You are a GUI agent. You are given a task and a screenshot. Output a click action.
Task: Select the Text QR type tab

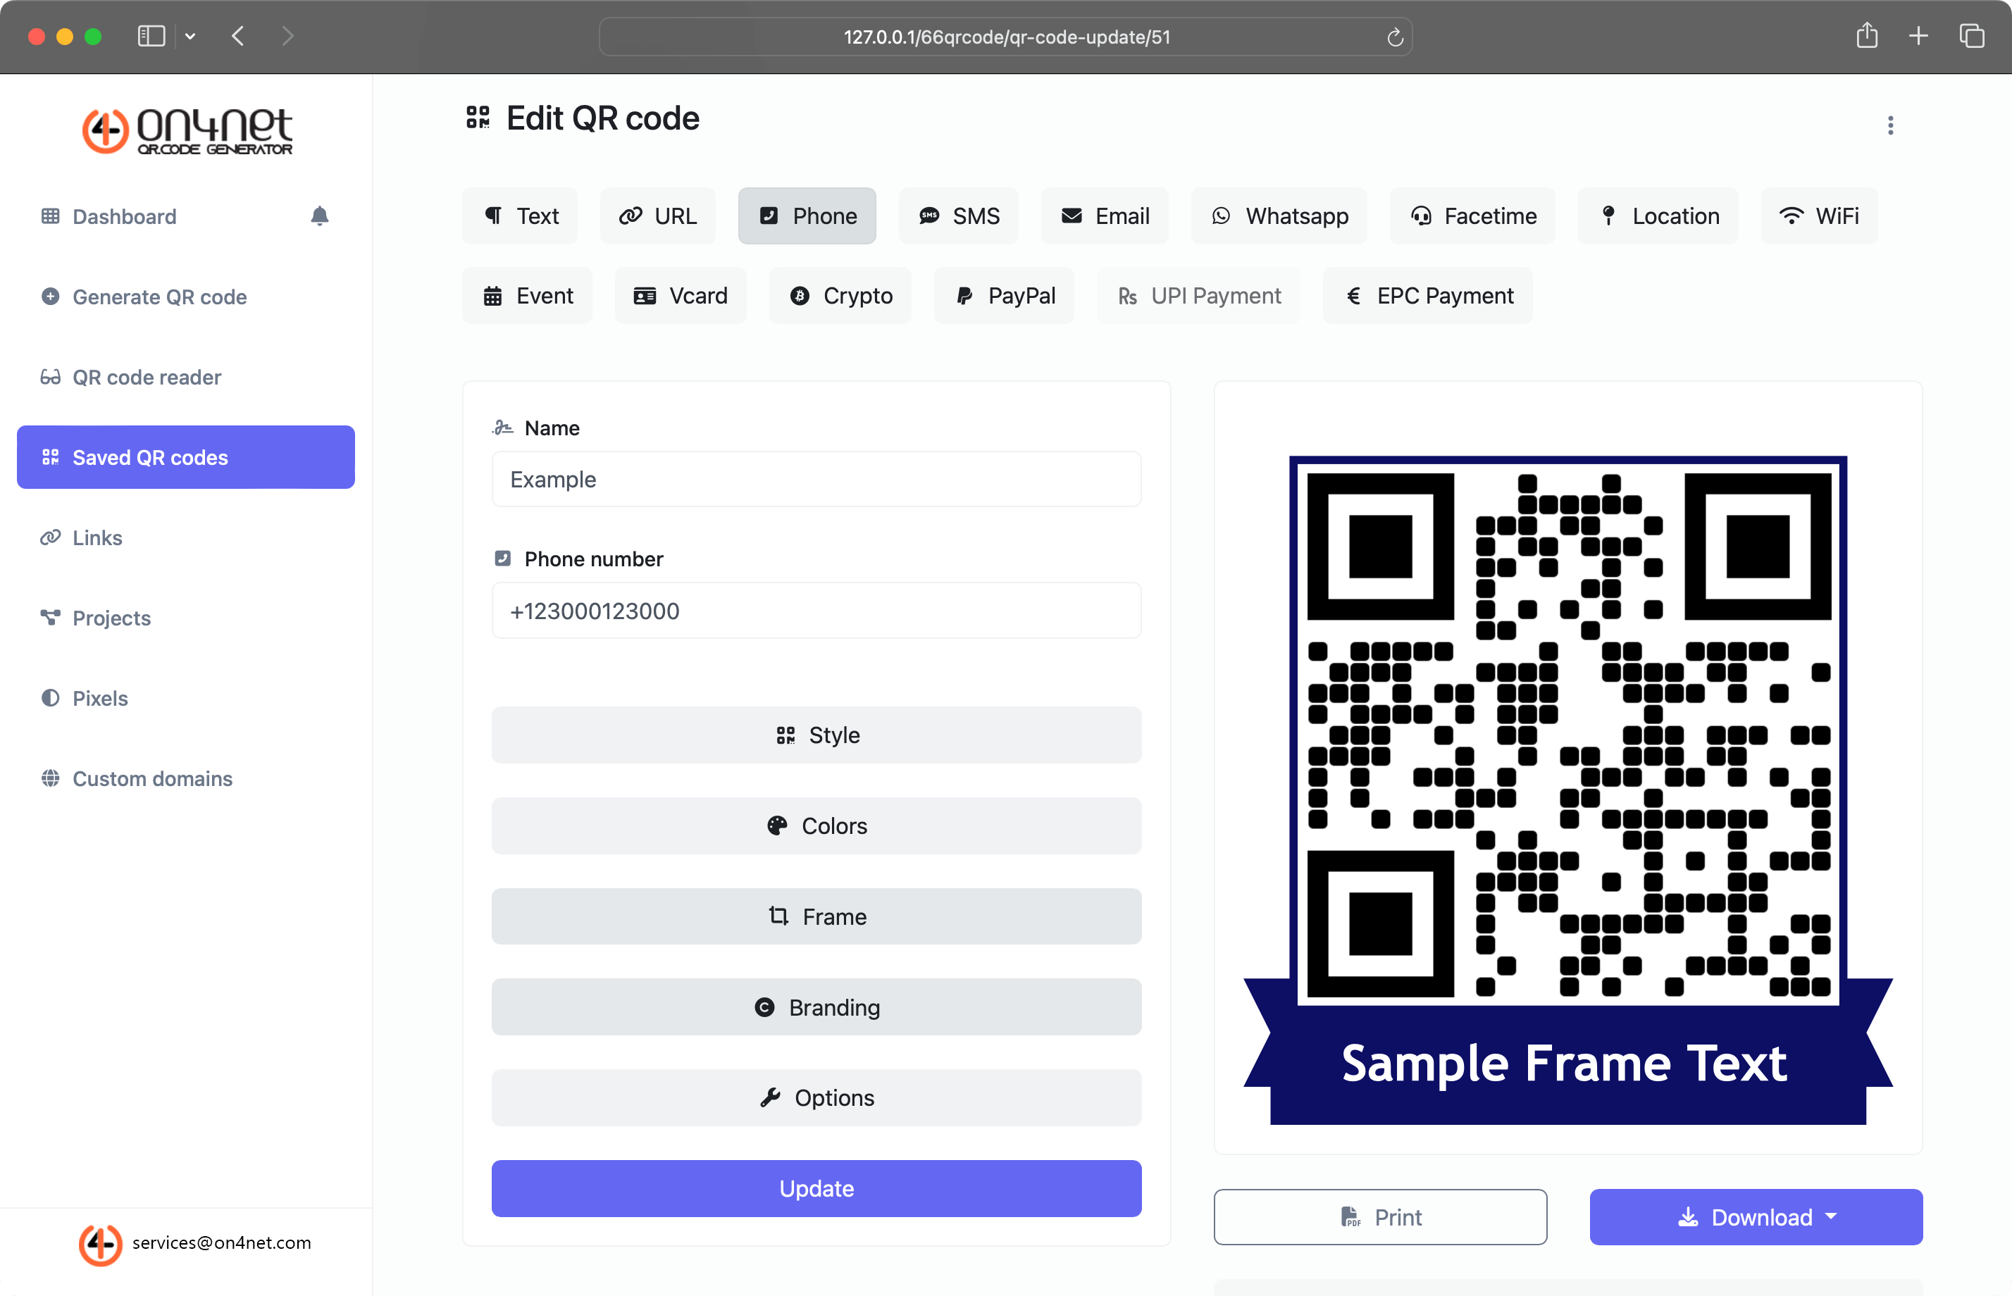click(x=520, y=216)
